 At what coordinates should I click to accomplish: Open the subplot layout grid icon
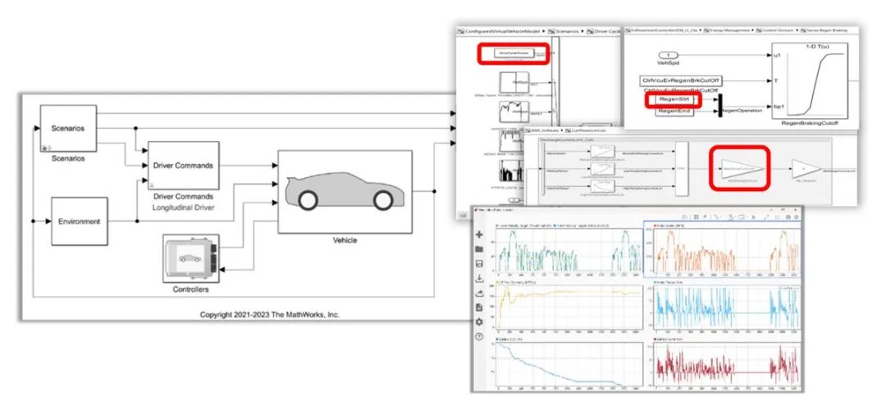tap(696, 217)
